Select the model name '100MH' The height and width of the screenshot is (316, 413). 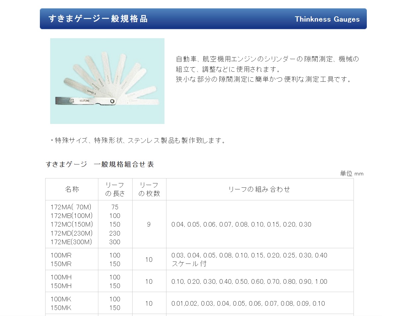click(x=61, y=277)
